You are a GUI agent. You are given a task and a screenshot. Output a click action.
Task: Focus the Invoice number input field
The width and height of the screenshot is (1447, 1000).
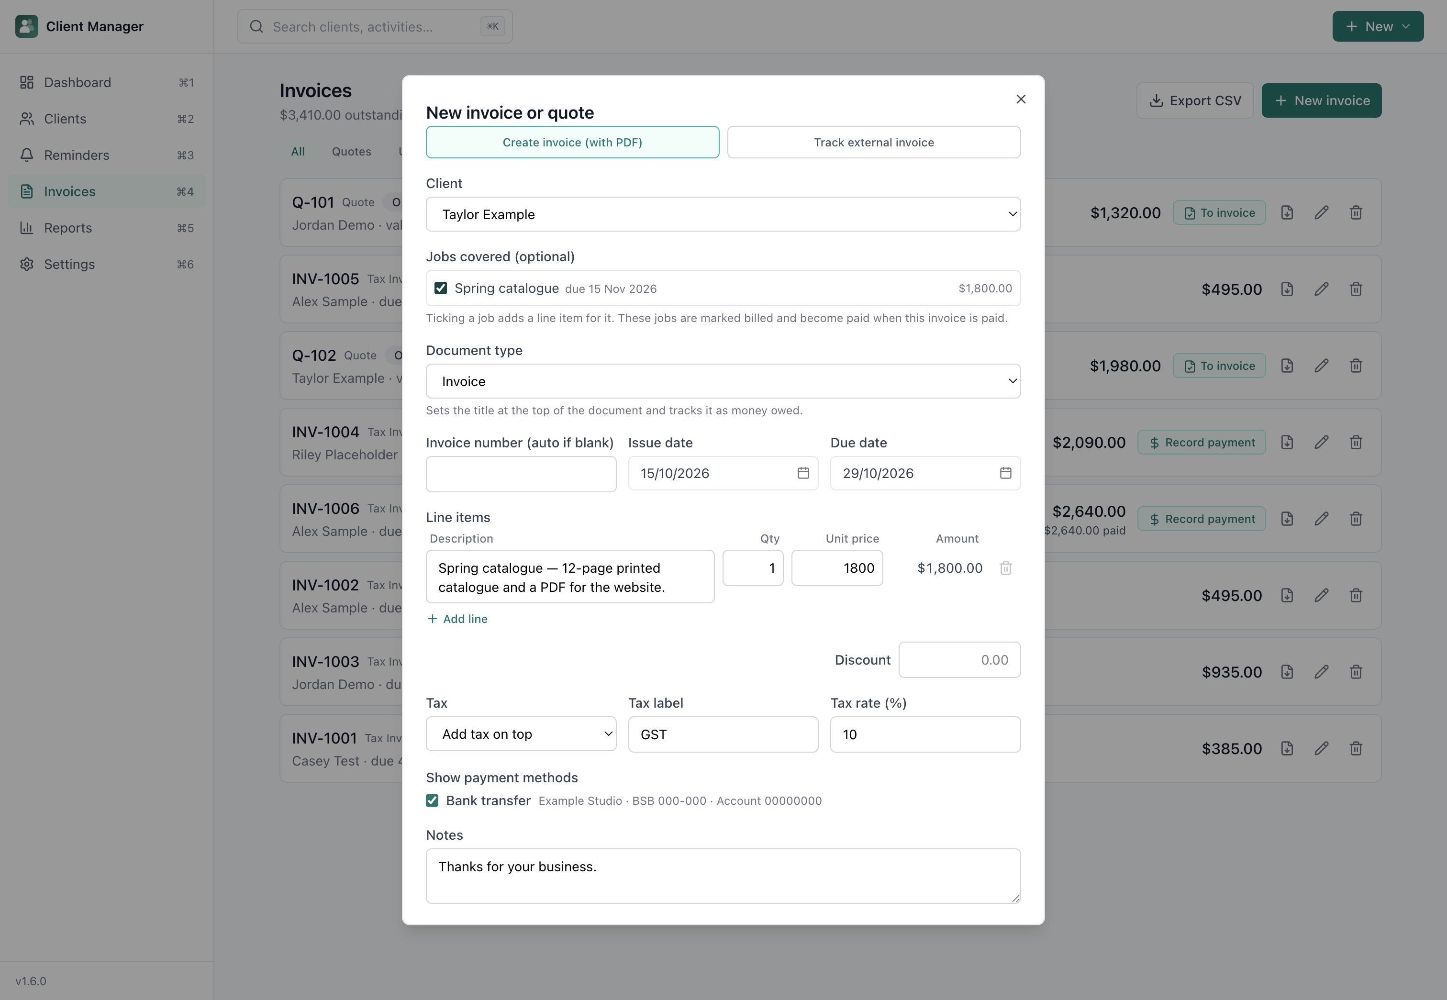[521, 474]
